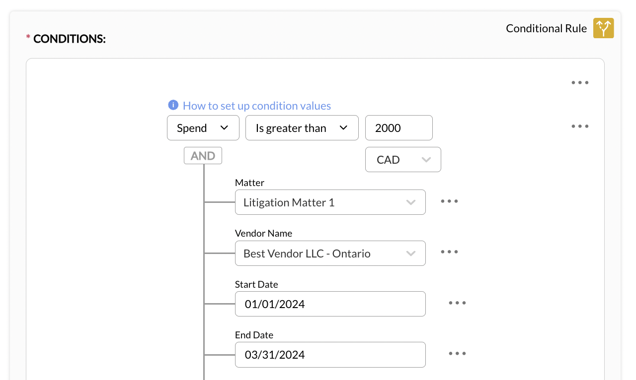Expand the Spend field dropdown
The width and height of the screenshot is (636, 380).
pos(203,128)
